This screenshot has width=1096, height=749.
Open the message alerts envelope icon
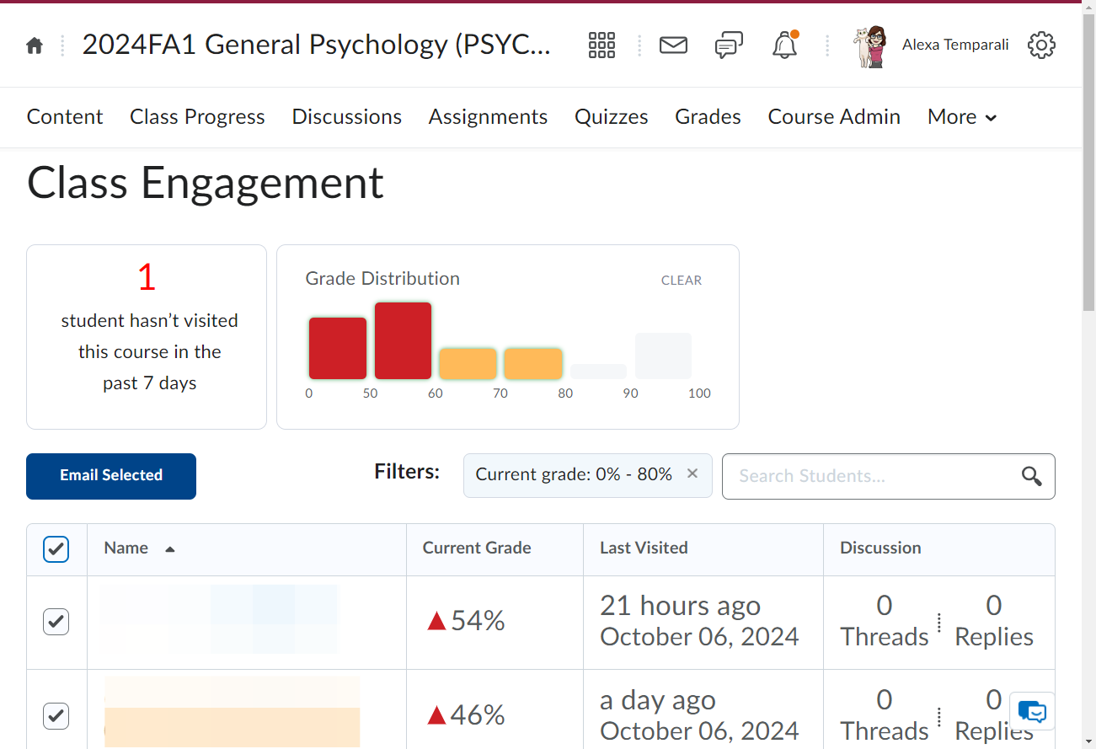click(x=673, y=45)
